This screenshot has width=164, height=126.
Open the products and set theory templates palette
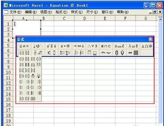click(119, 53)
